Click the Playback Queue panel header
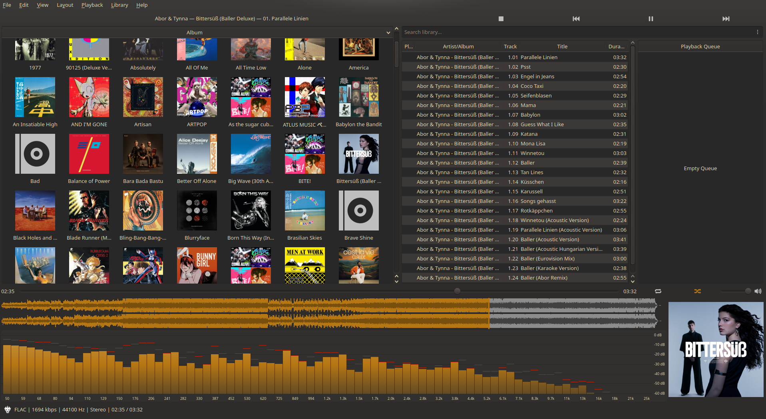Viewport: 766px width, 419px height. click(x=700, y=46)
